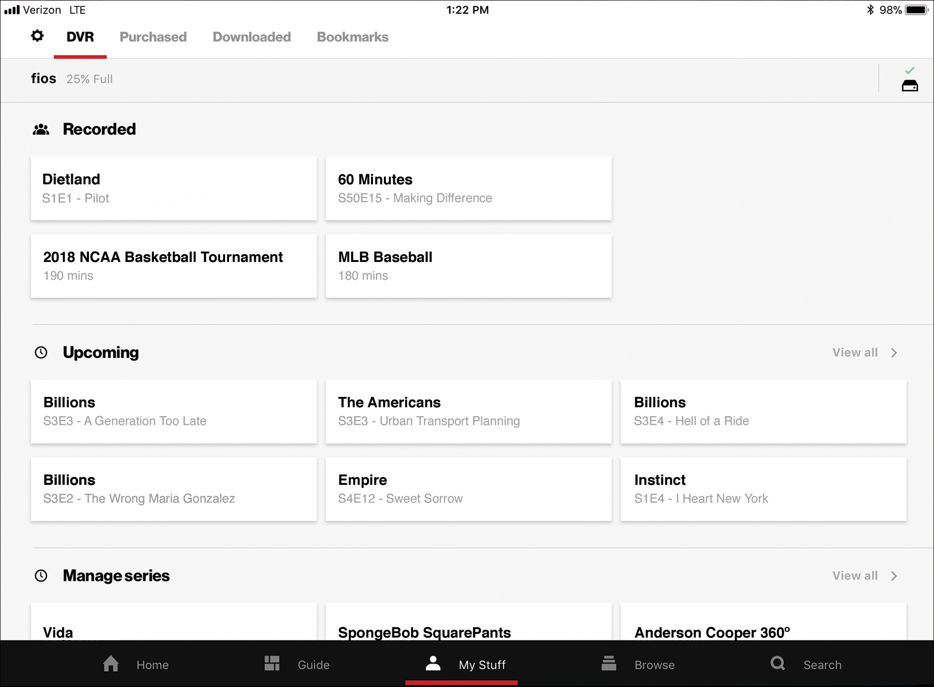Tap the 1:22 PM clock

click(x=467, y=10)
